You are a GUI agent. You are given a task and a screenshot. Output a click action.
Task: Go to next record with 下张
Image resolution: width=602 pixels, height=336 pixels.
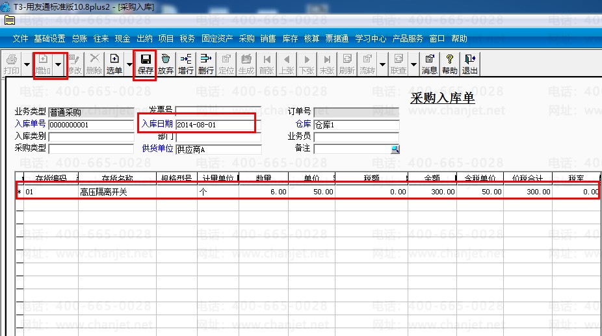tap(306, 64)
